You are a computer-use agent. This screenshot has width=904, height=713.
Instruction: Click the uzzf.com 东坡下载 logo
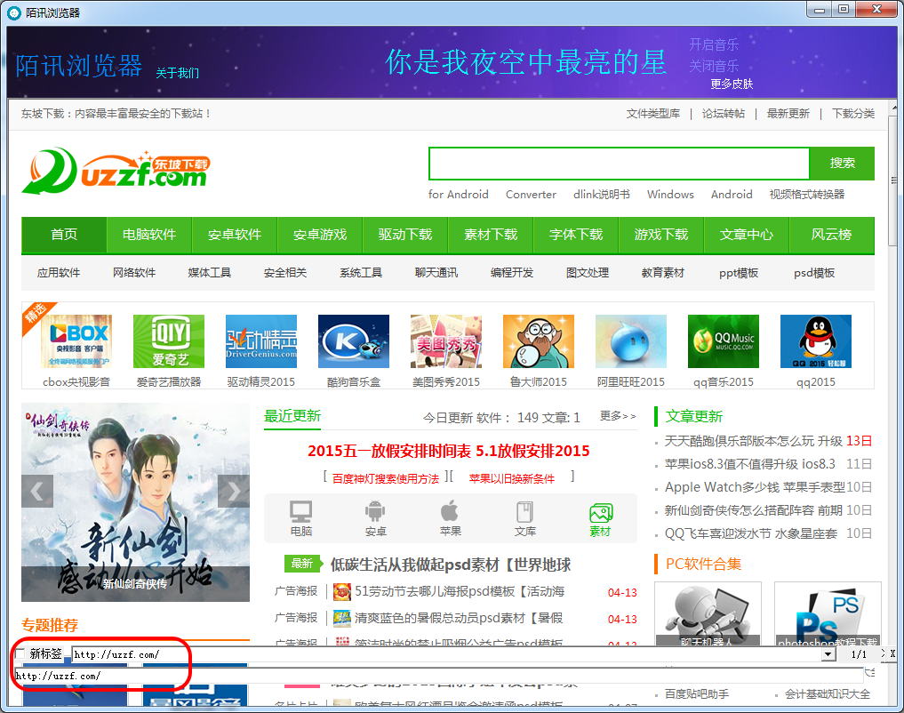(116, 172)
